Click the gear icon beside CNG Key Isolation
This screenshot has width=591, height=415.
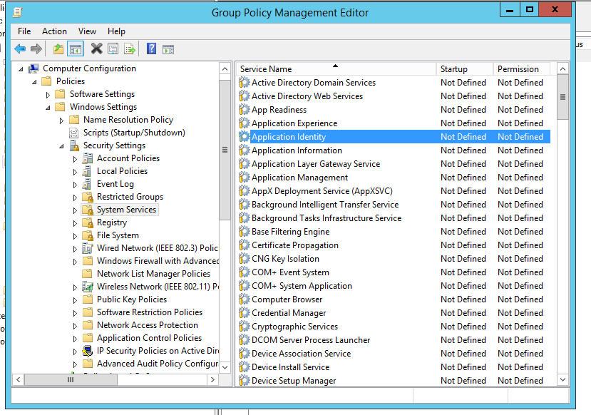[245, 259]
